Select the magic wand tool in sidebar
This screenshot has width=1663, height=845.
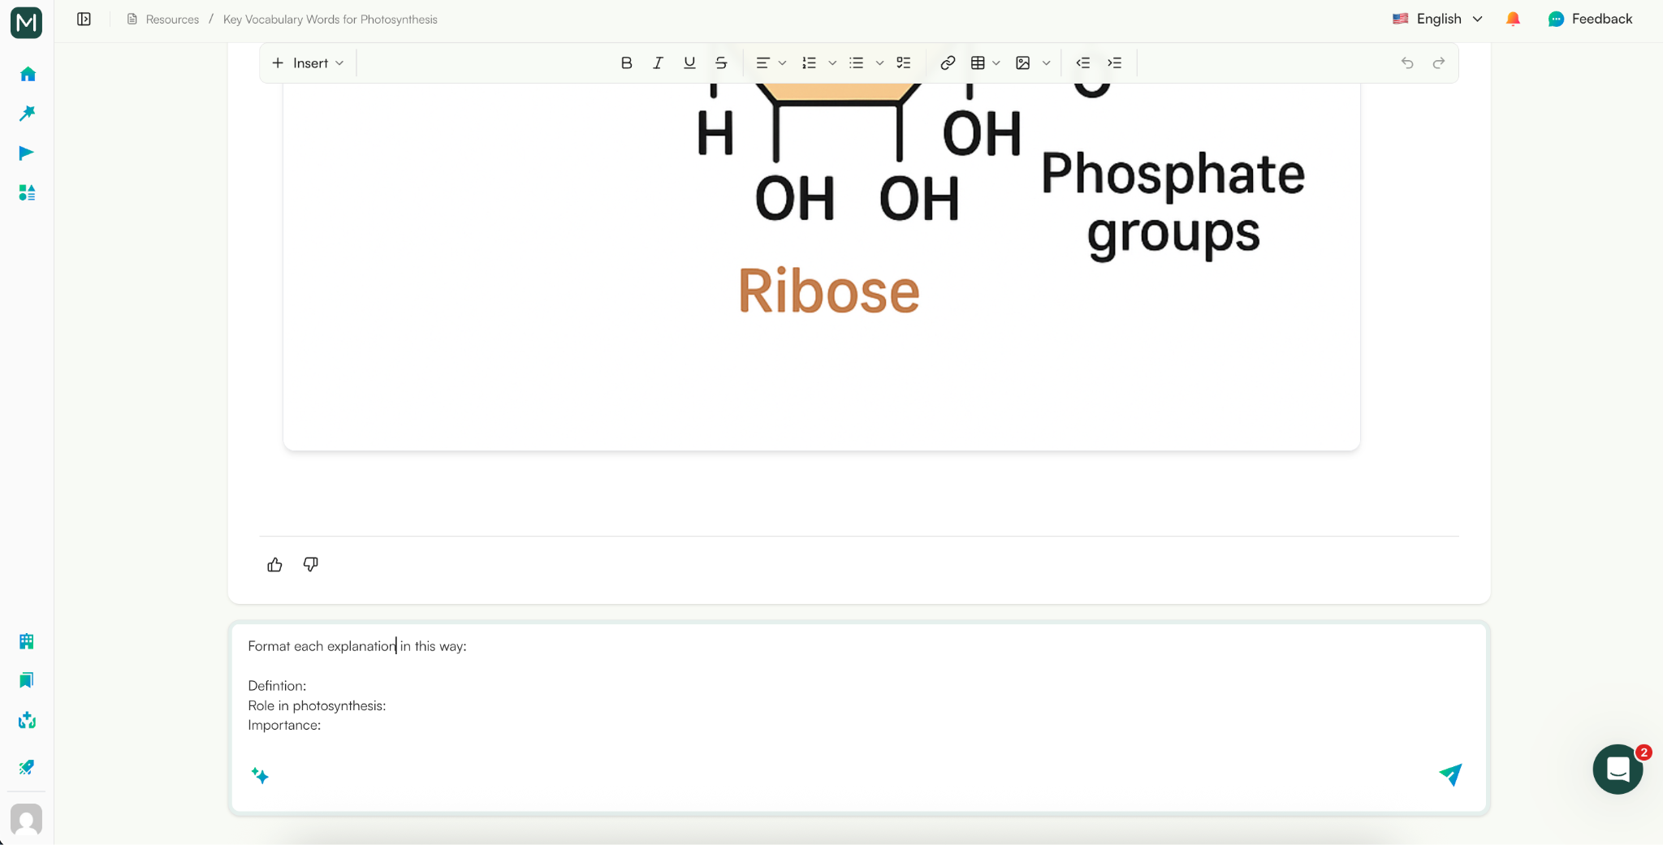[27, 113]
